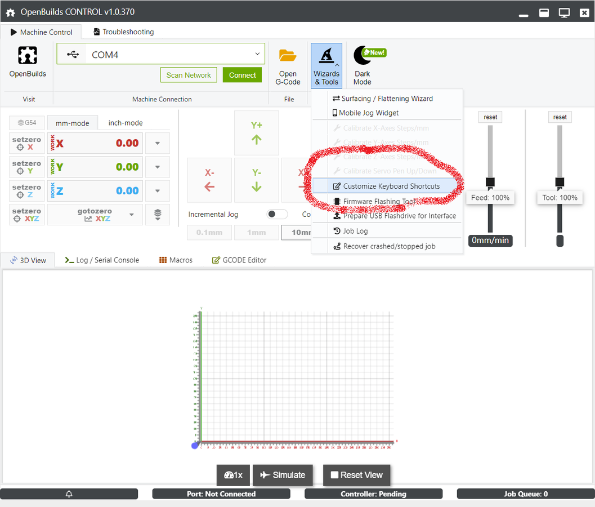Screen dimensions: 595x507
Task: Choose Customize Keyboard Shortcuts menu item
Action: click(391, 186)
